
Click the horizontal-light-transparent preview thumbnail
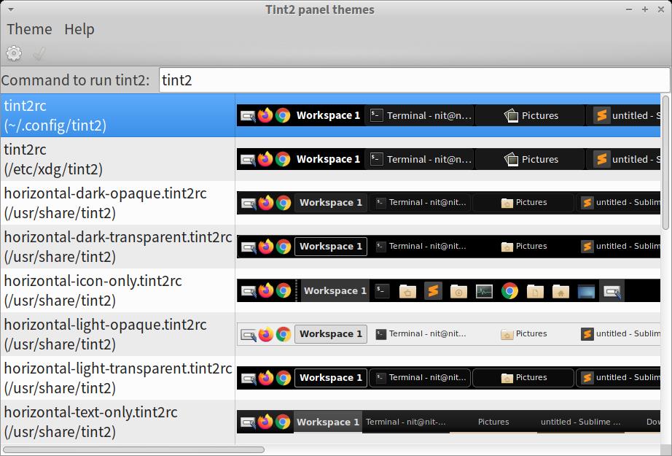448,377
